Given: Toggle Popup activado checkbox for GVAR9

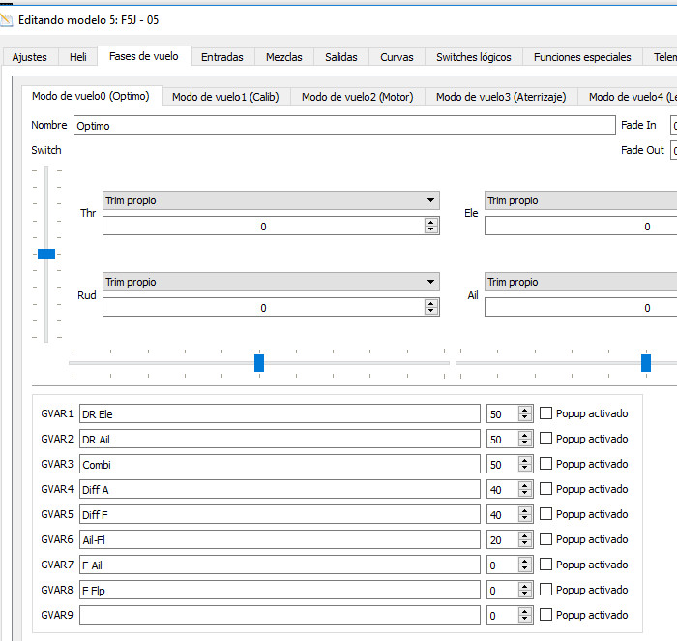Looking at the screenshot, I should click(x=546, y=615).
